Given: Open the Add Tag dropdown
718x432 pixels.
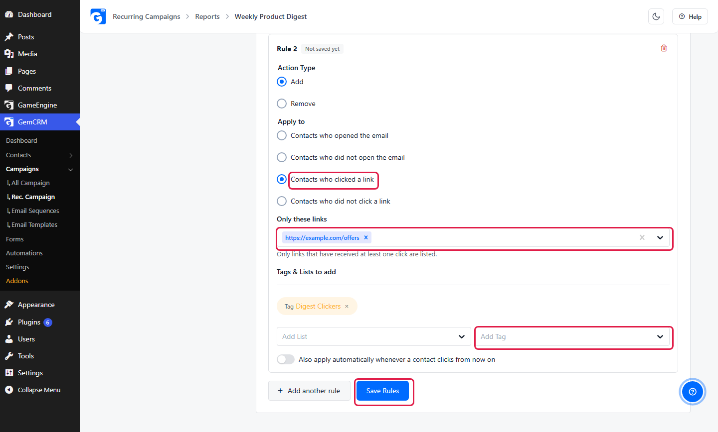Looking at the screenshot, I should 572,336.
